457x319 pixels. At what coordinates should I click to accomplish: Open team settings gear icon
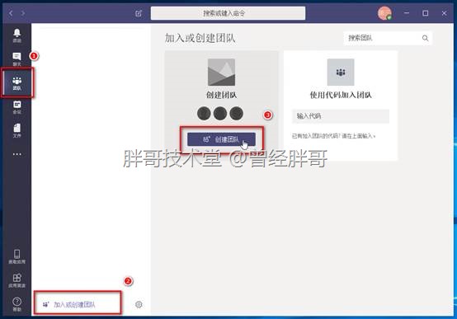click(x=139, y=304)
